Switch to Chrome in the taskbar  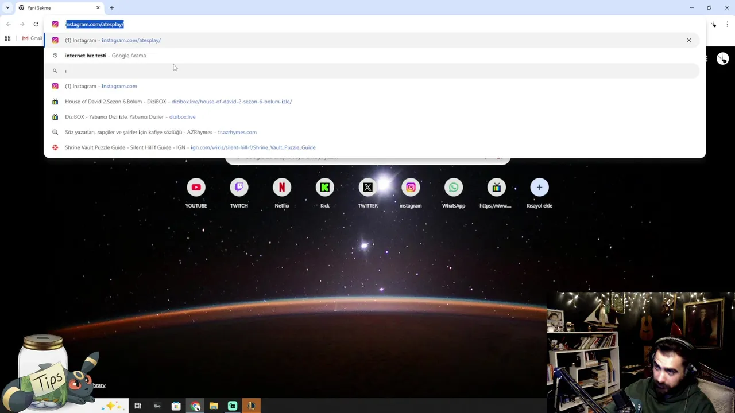tap(195, 406)
